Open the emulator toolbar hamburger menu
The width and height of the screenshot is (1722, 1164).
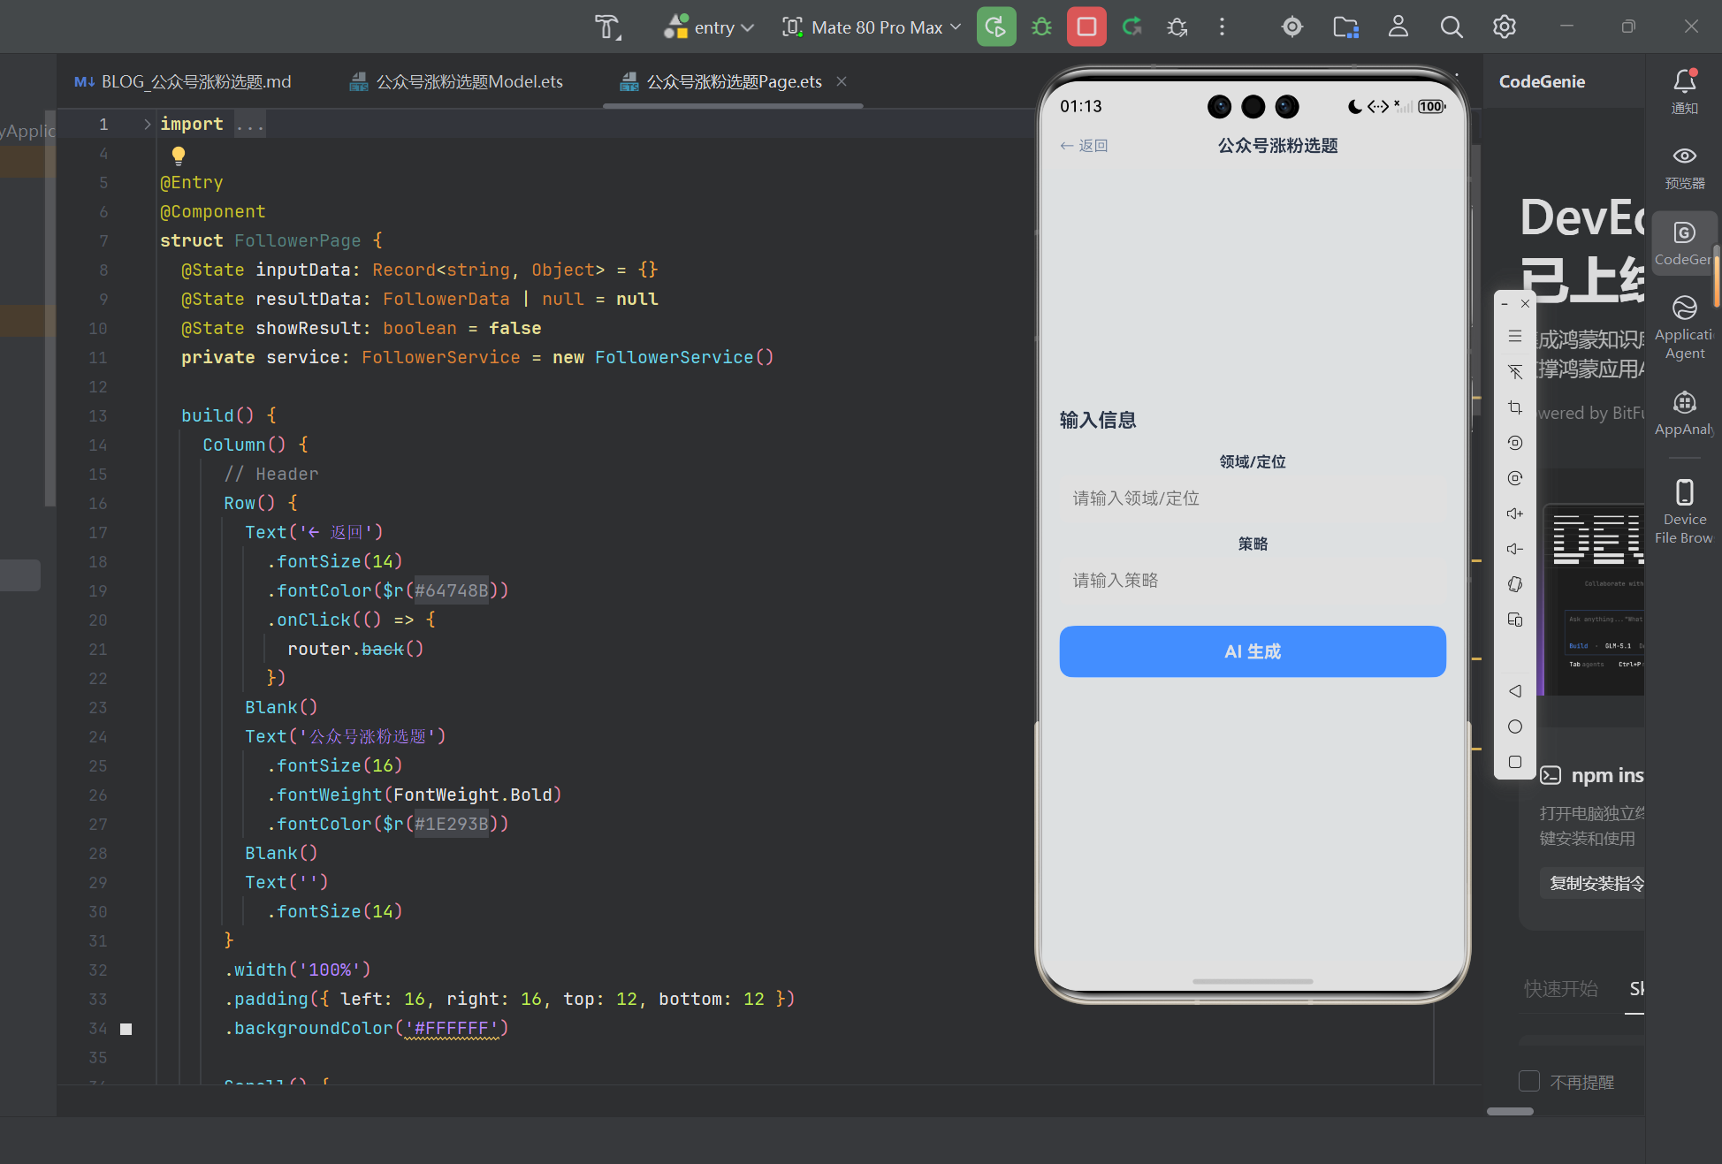[x=1515, y=336]
